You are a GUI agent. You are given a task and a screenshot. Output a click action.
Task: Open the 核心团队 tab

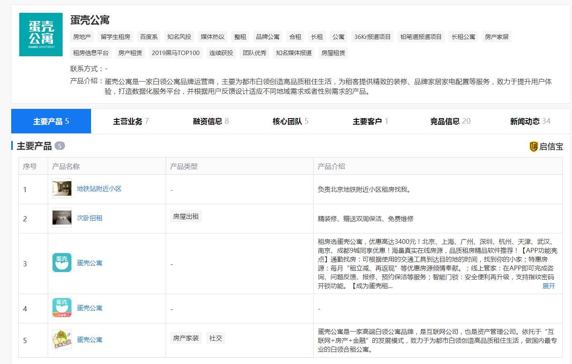pos(290,121)
